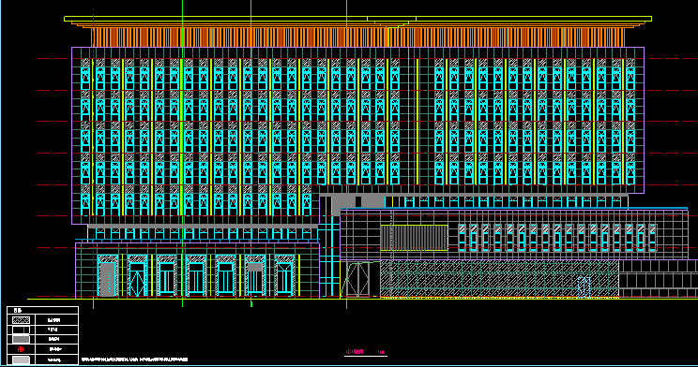Select the orange cornice band under the roof
This screenshot has width=698, height=367.
click(x=357, y=37)
